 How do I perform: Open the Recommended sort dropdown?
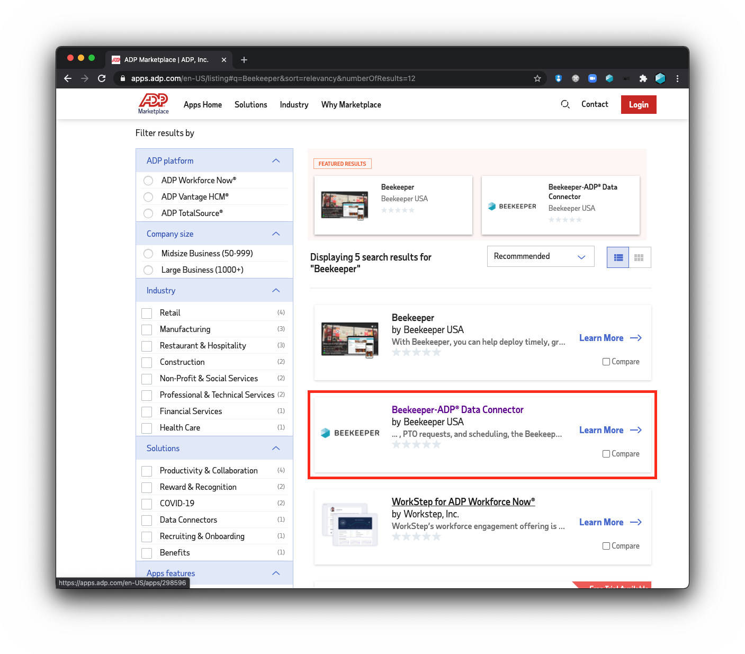click(541, 256)
